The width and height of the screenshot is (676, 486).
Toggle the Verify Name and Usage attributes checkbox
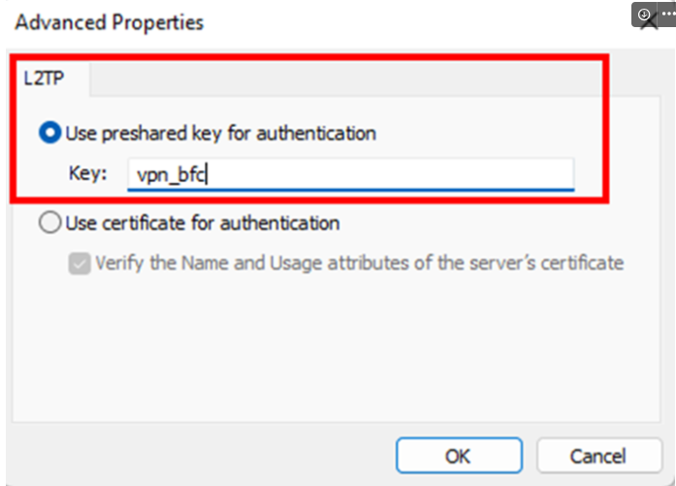click(80, 262)
